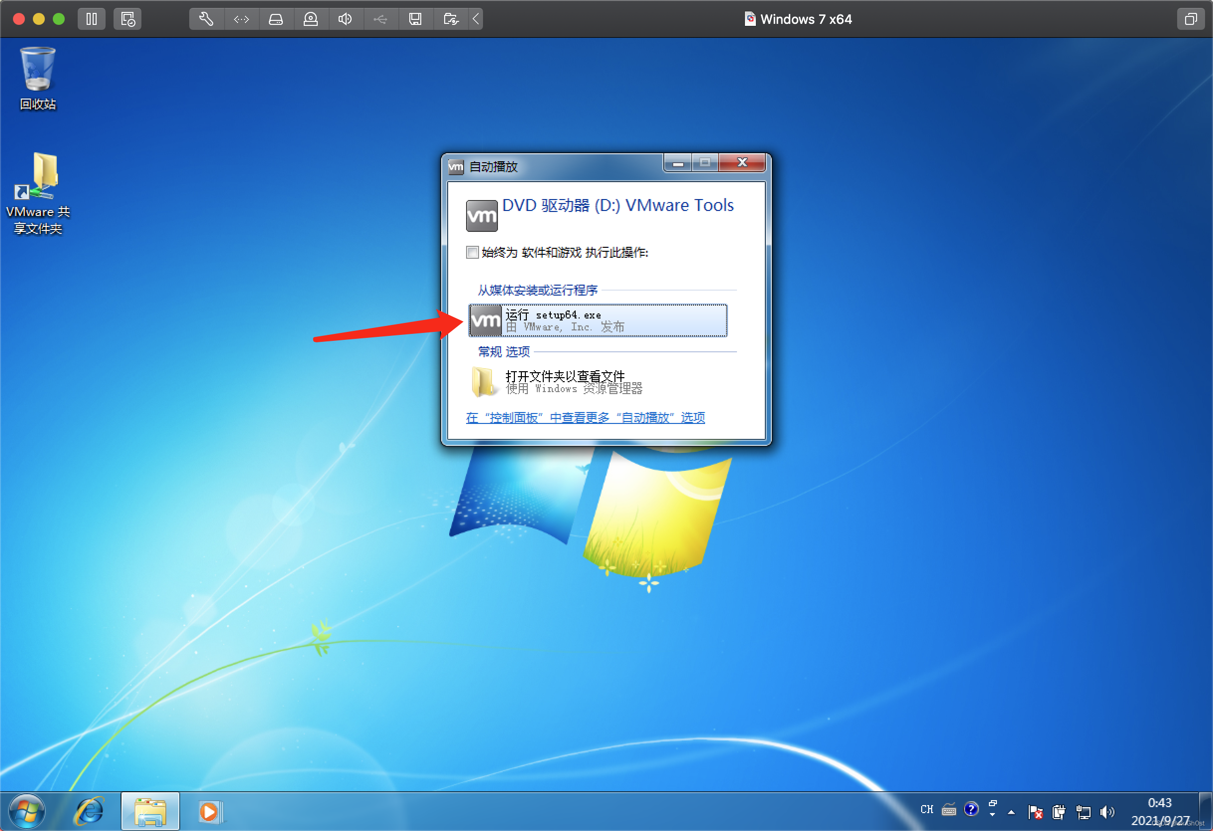Select the Recycle Bin desktop icon
The width and height of the screenshot is (1213, 831).
point(37,79)
